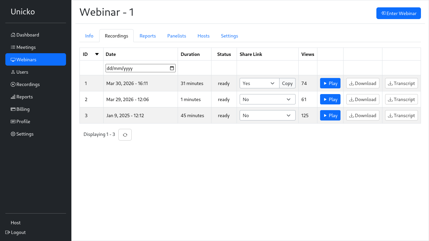The height and width of the screenshot is (241, 429).
Task: Select the Recordings tab
Action: tap(116, 36)
